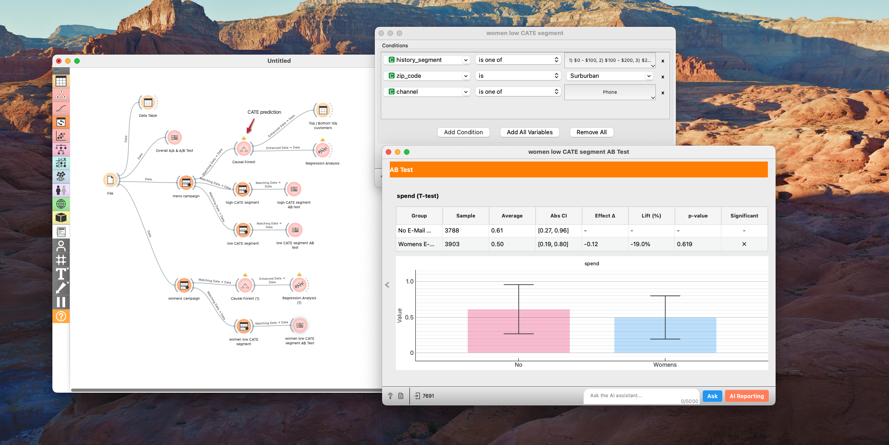Click the report icon in AB Test status bar

tap(401, 396)
